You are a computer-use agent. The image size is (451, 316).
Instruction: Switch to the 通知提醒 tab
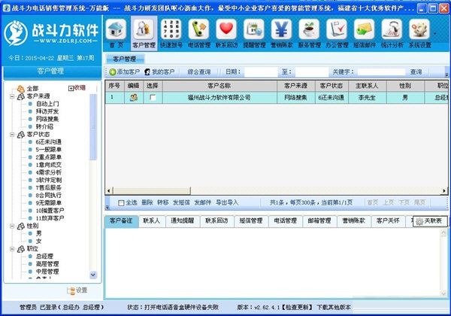[x=183, y=221]
